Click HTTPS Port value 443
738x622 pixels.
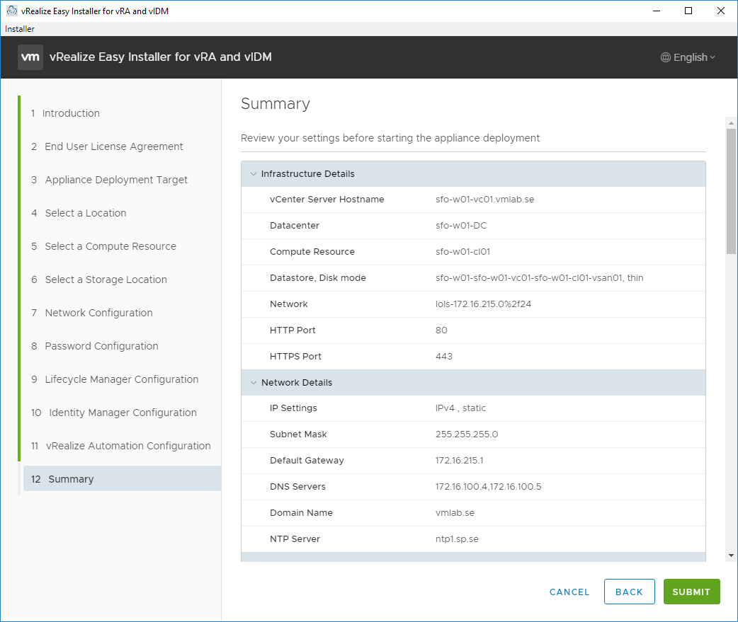click(444, 357)
